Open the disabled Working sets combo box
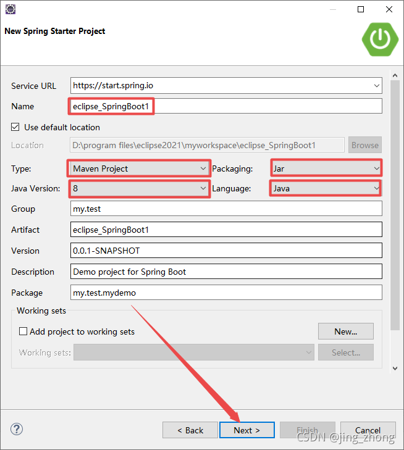Viewport: 404px width, 450px height. point(194,352)
